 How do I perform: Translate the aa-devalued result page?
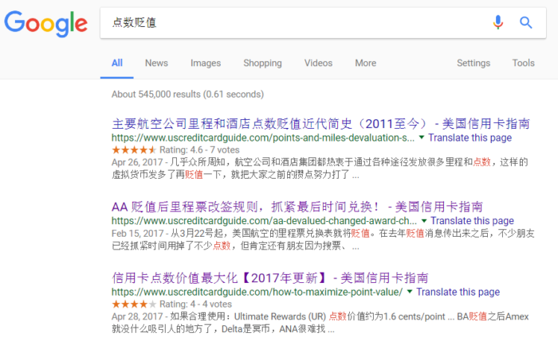pyautogui.click(x=472, y=221)
